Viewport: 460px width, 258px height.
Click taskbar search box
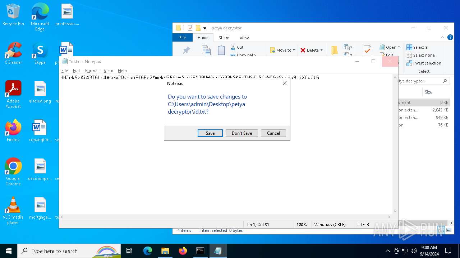(69, 251)
